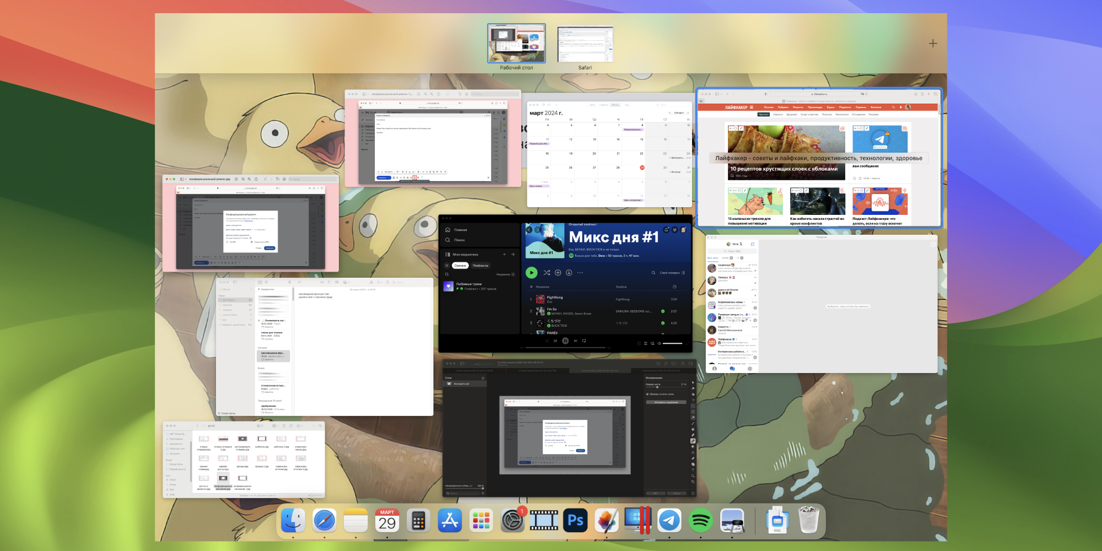Select Здоровье in Lifehacker sub-navigation

[791, 115]
